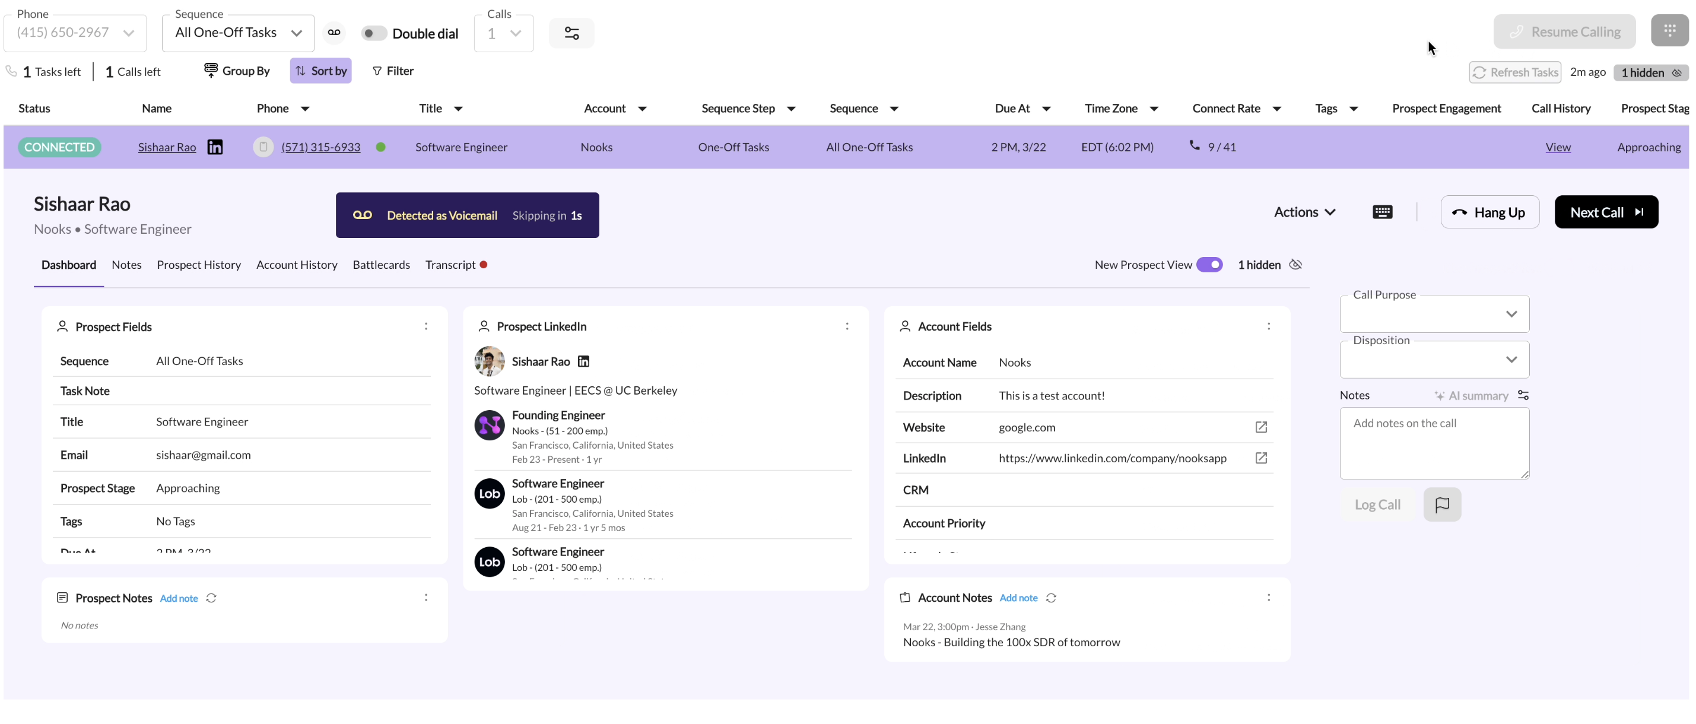Open LinkedIn company URL external link icon

(1261, 458)
